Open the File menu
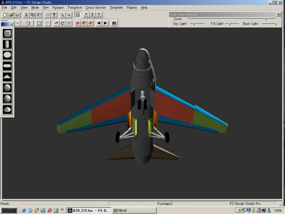The image size is (285, 214). tap(4, 8)
